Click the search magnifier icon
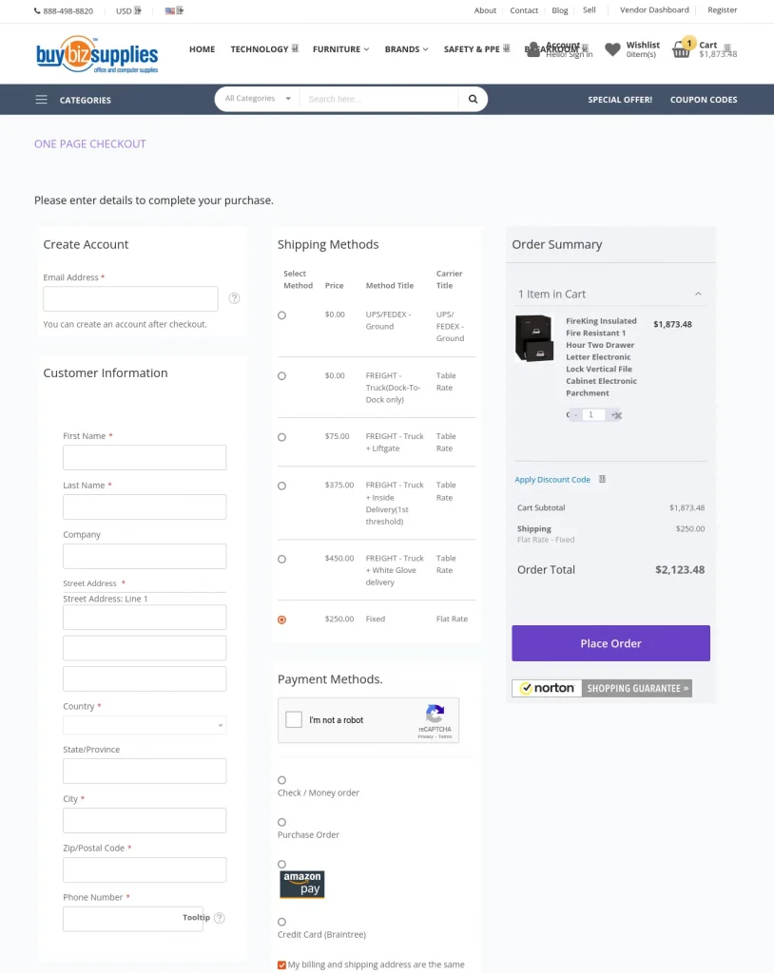 pyautogui.click(x=473, y=99)
